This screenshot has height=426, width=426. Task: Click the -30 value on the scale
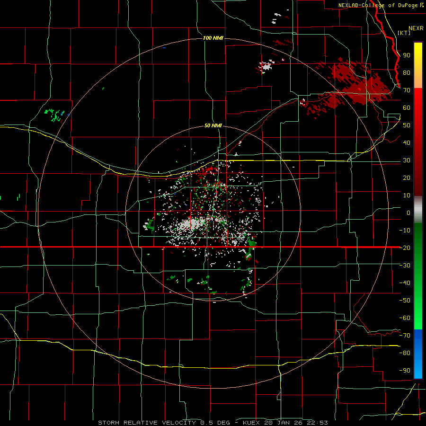[x=405, y=266]
